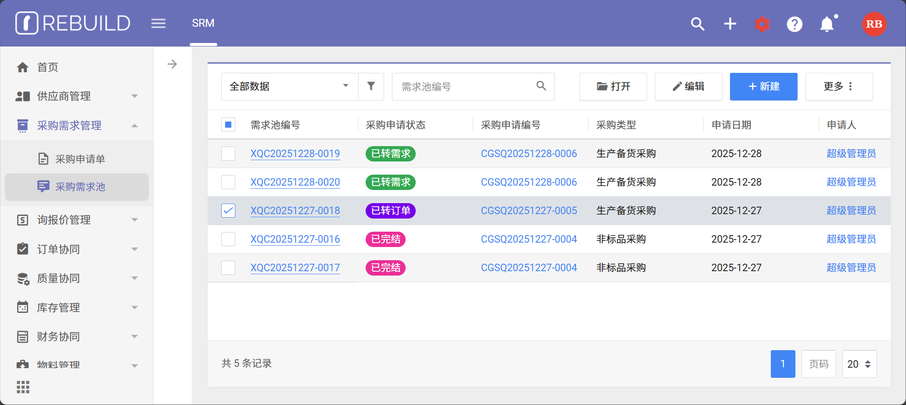Select the SRM tab in the top bar

[x=203, y=23]
